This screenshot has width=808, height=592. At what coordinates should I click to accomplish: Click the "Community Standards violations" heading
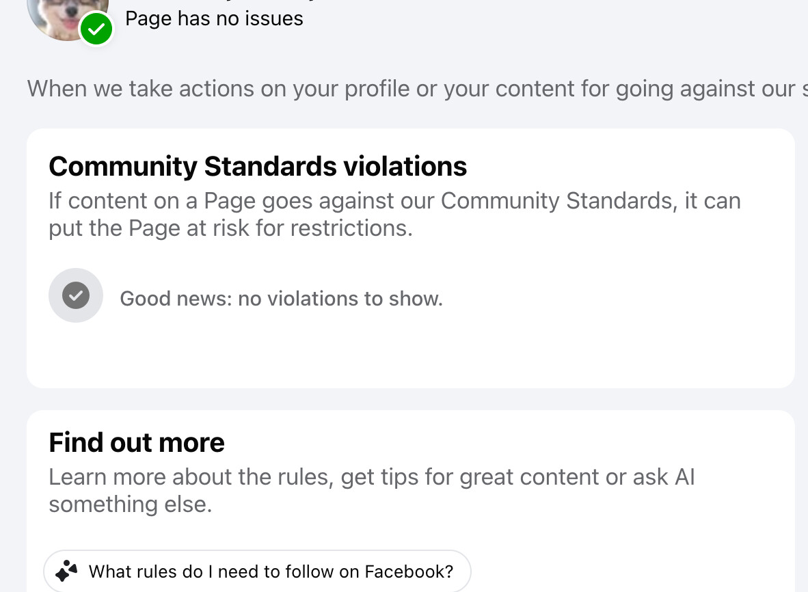[258, 166]
